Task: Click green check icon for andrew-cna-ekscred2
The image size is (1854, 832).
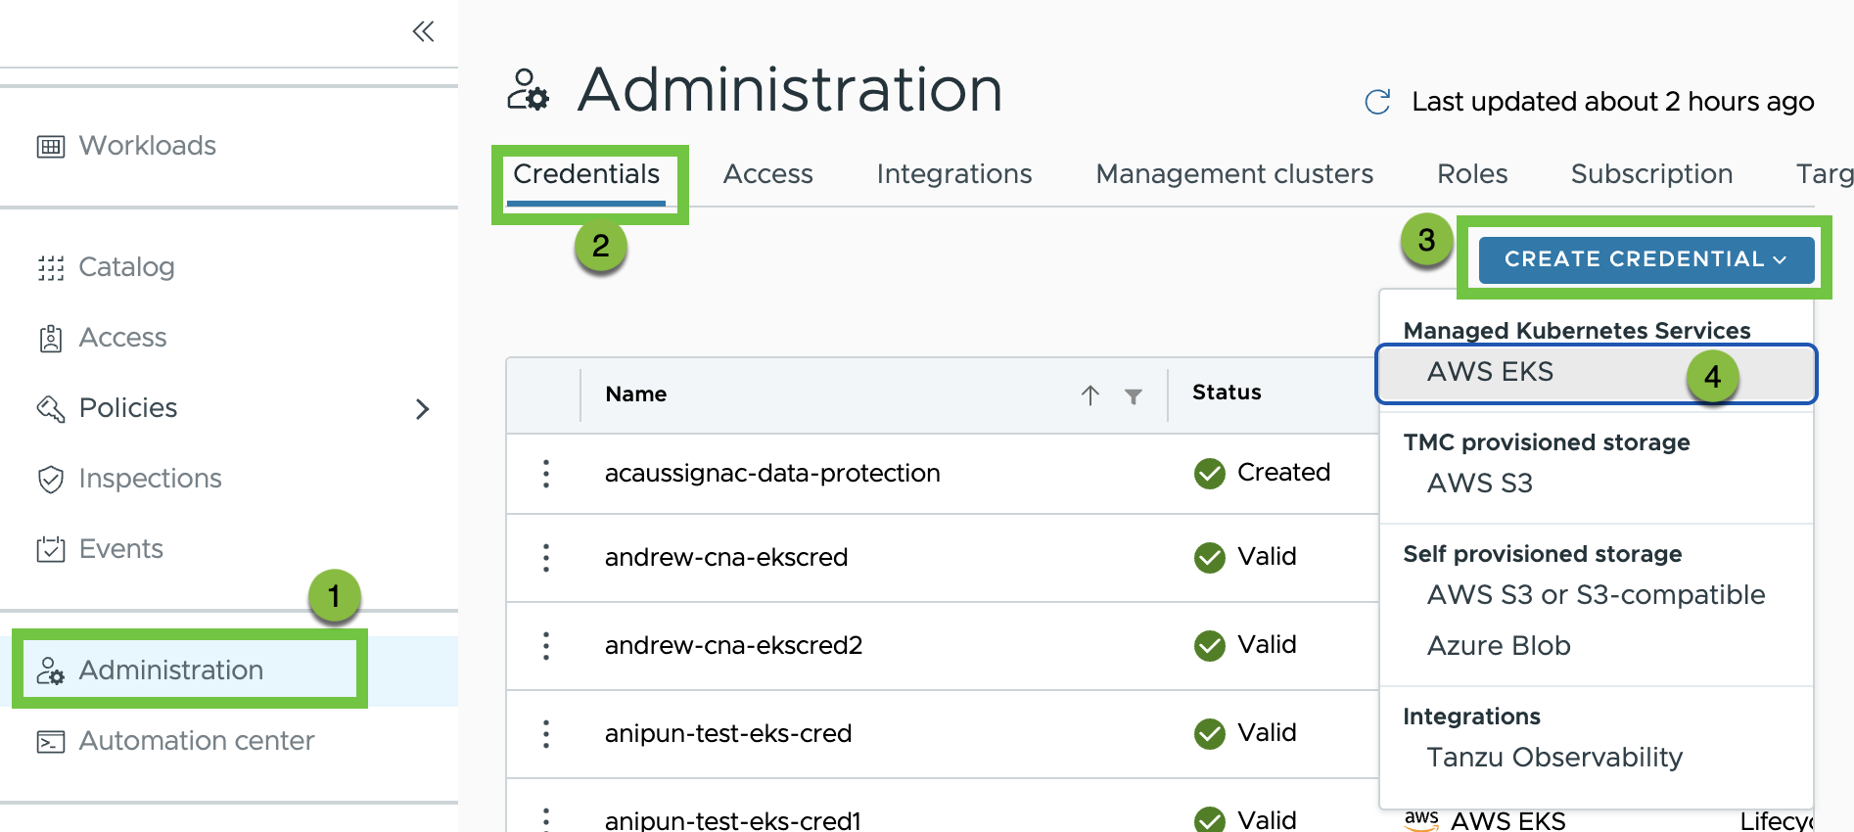Action: 1210,646
